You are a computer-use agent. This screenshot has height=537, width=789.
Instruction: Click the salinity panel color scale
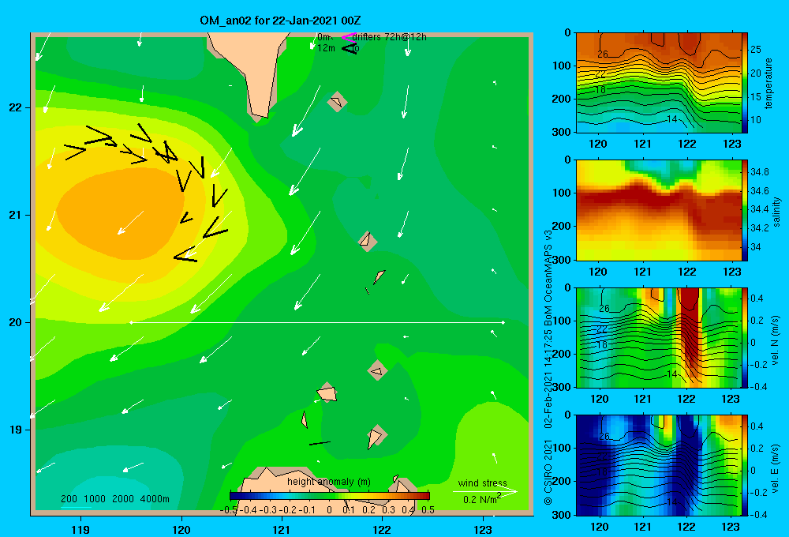(745, 210)
